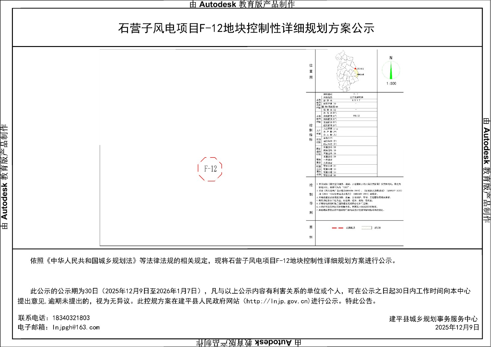Click the 190.00 land area value
This screenshot has height=347, width=491.
356,116
